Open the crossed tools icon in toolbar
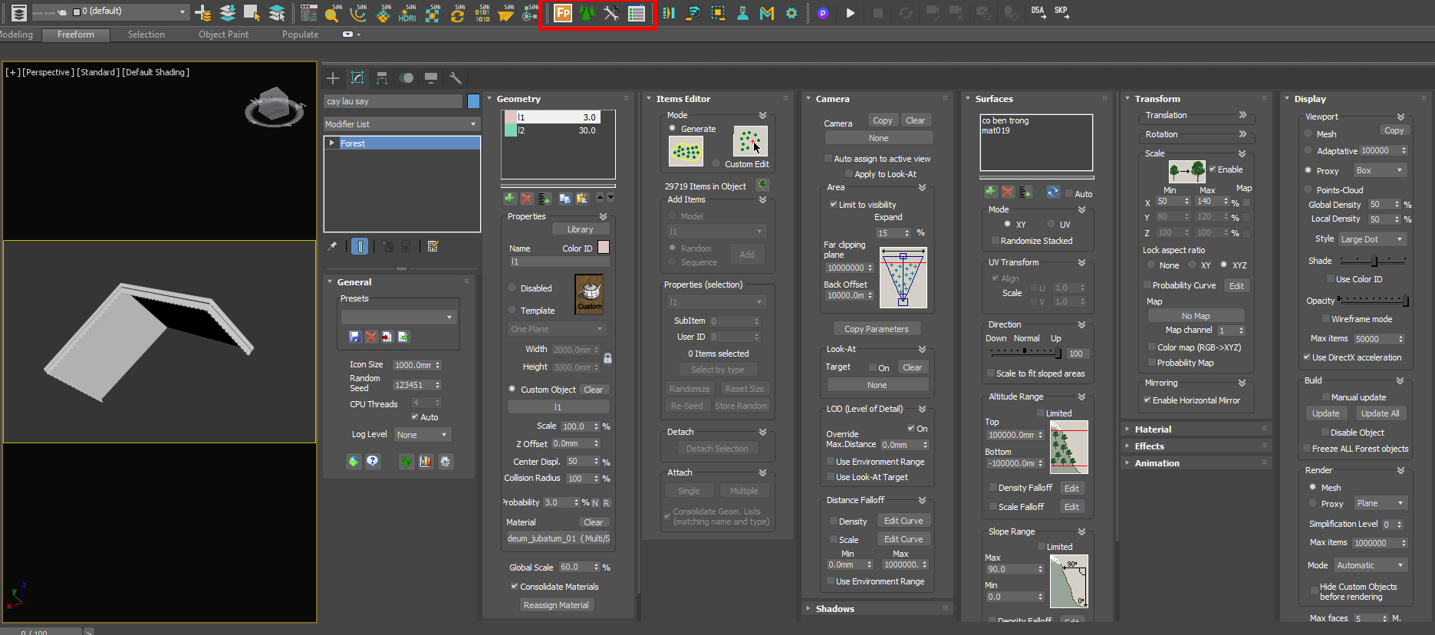Image resolution: width=1435 pixels, height=635 pixels. [x=611, y=13]
